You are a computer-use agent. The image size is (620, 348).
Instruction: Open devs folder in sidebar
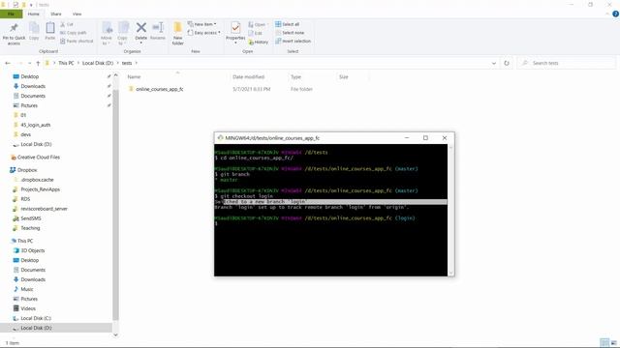click(26, 134)
